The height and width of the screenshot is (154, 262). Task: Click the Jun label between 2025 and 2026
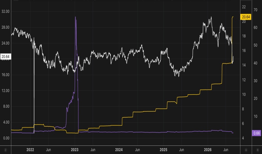[x=182, y=150]
